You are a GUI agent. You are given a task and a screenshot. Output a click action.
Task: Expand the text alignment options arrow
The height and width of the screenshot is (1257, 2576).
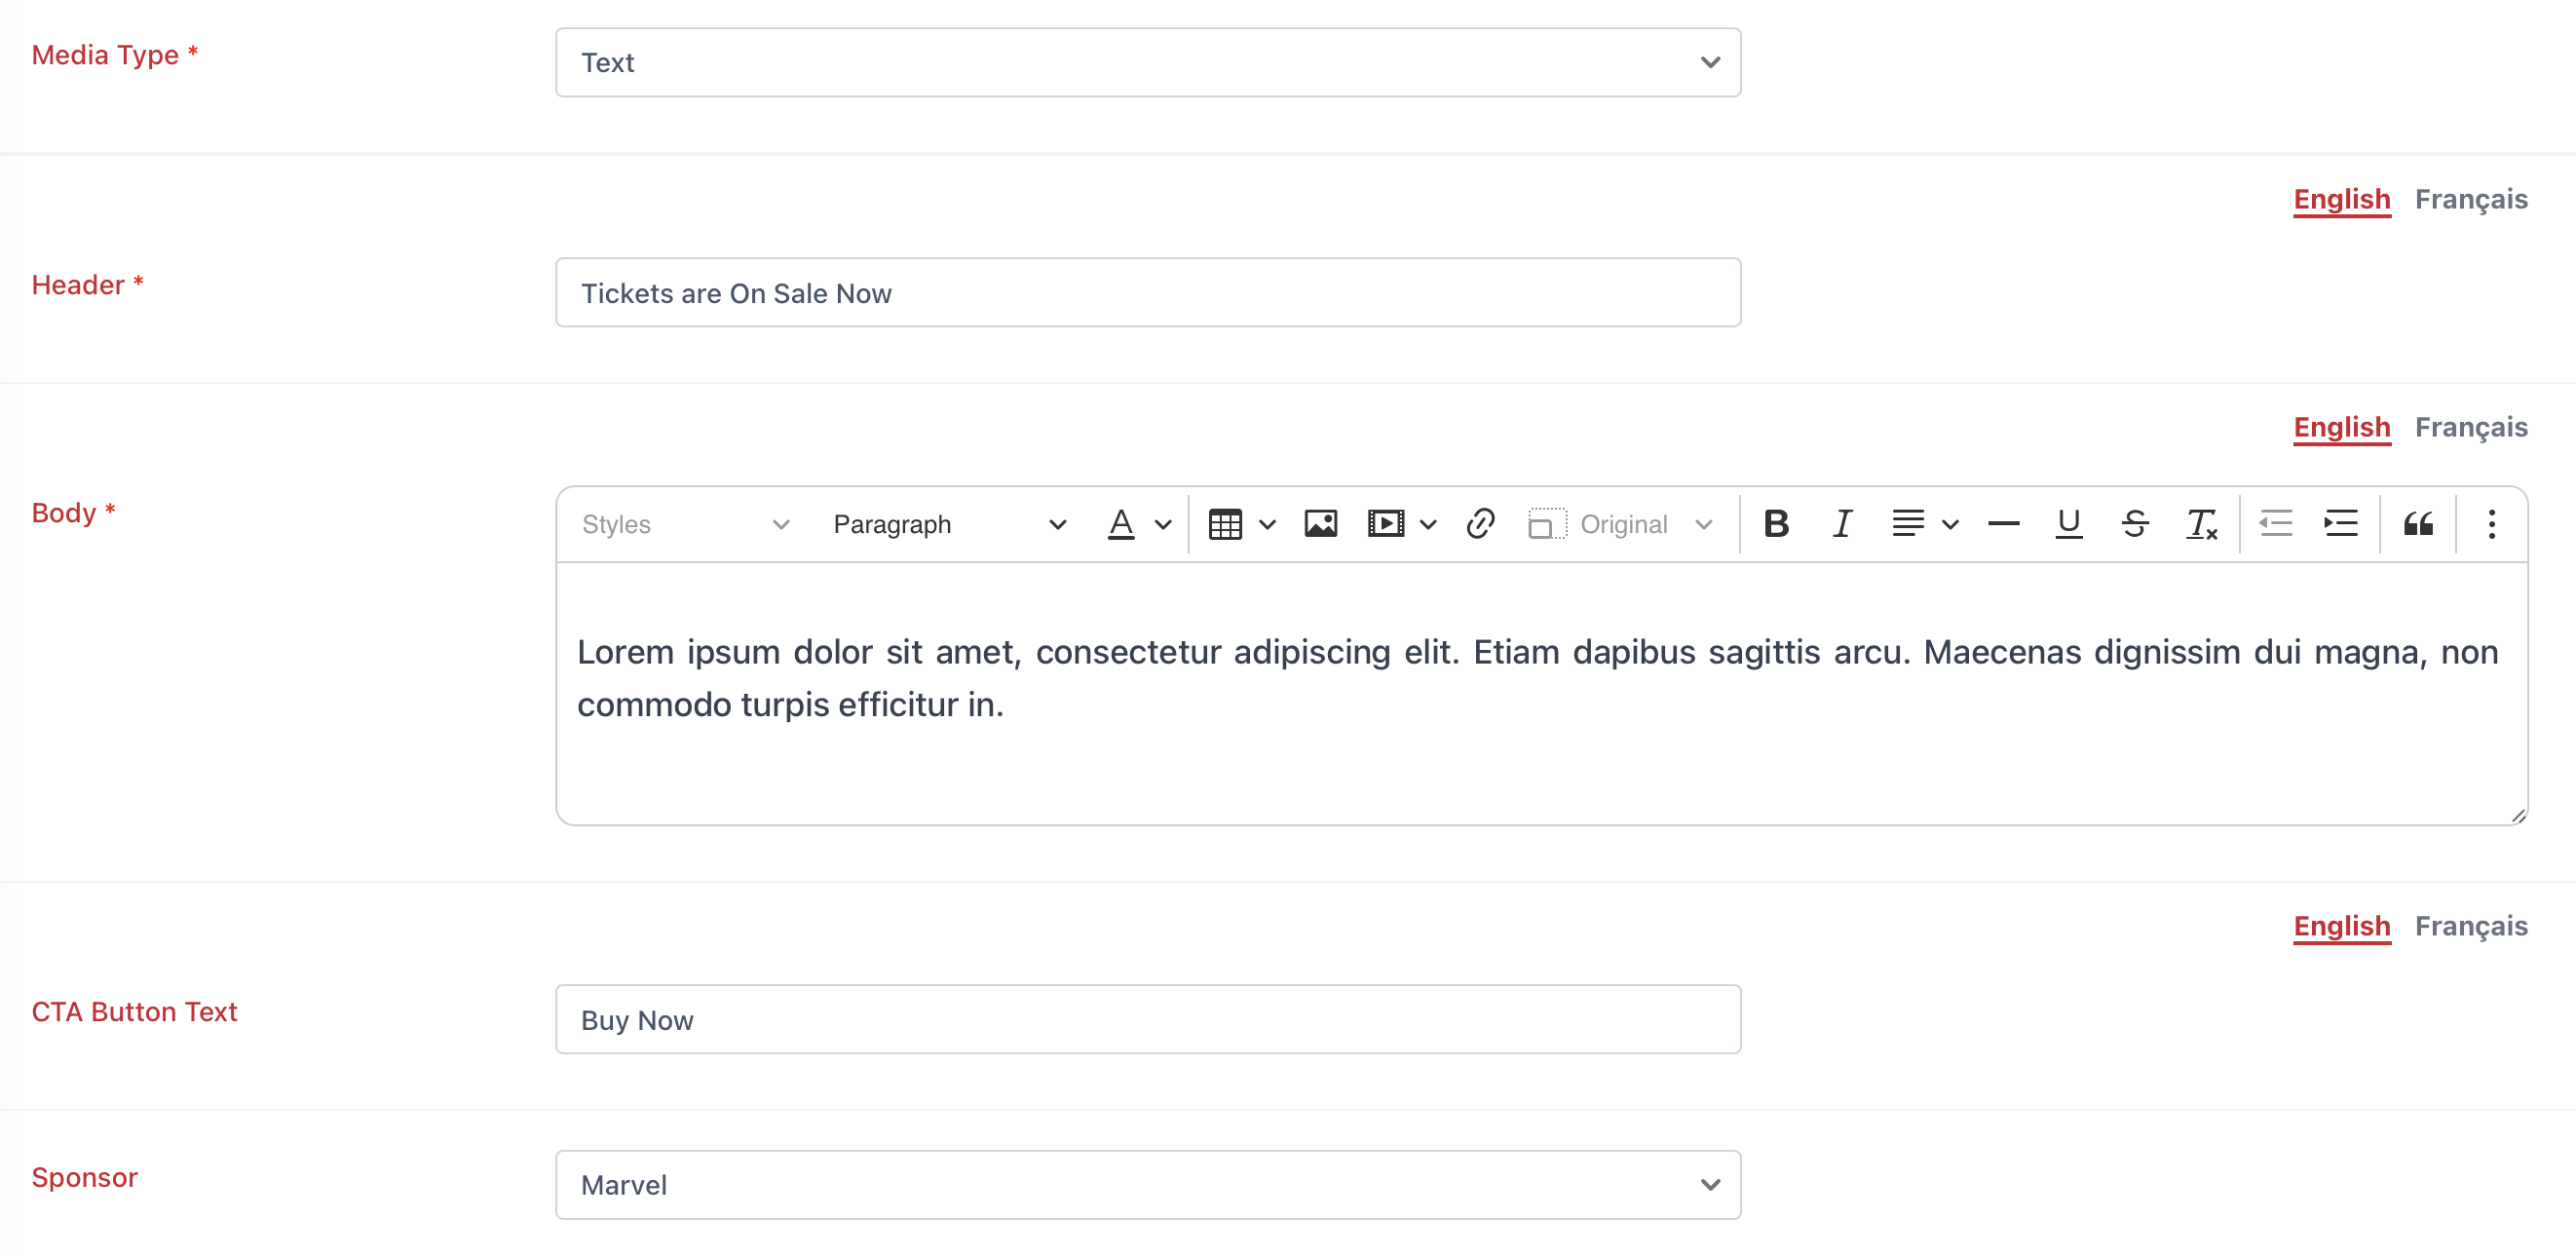[1950, 524]
